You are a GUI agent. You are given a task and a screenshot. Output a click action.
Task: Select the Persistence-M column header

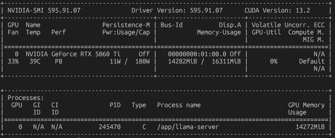pos(126,25)
